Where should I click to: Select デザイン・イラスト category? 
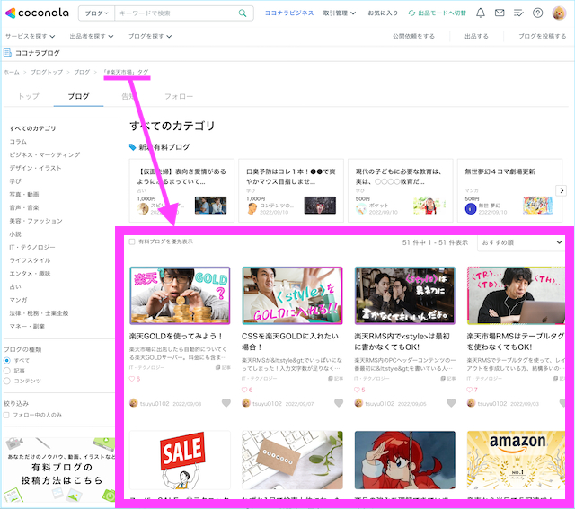(35, 168)
